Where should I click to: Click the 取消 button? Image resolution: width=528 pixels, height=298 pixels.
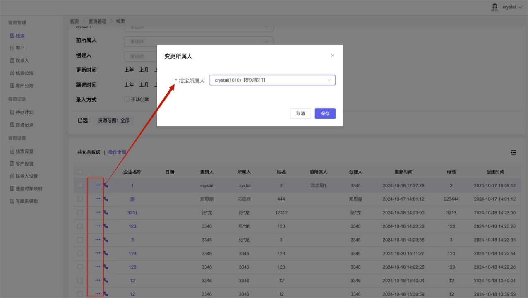pos(300,113)
